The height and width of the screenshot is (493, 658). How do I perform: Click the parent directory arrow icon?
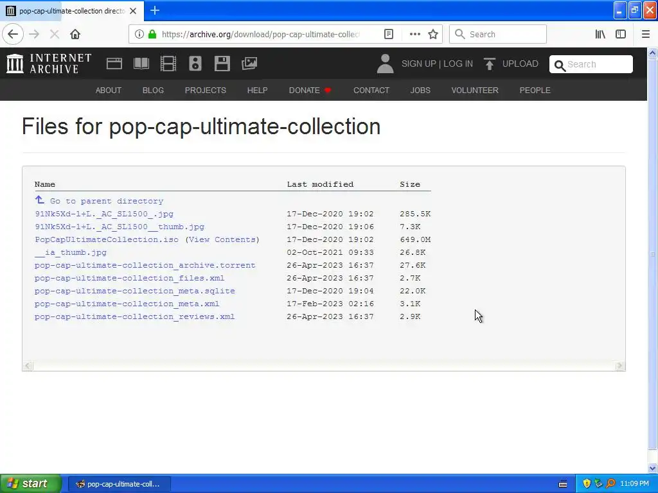click(39, 200)
